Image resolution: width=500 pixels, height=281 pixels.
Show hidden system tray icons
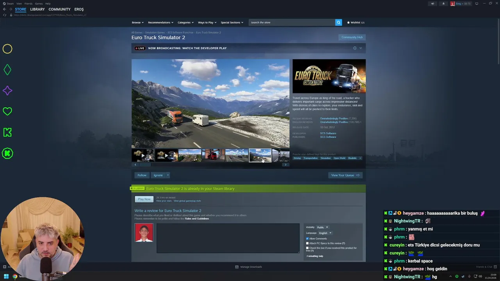click(451, 277)
